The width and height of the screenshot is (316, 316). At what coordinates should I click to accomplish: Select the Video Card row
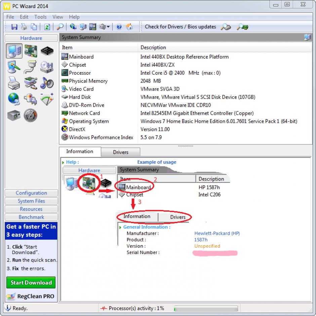pyautogui.click(x=186, y=89)
